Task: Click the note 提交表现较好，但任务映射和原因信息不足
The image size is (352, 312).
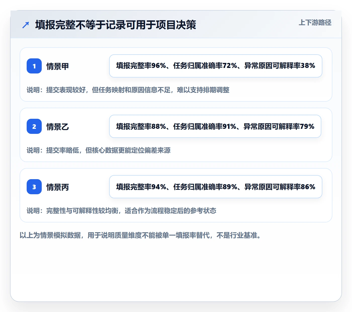Action: coord(128,90)
